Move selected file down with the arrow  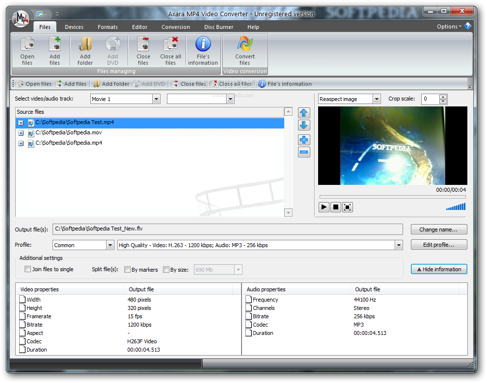304,126
